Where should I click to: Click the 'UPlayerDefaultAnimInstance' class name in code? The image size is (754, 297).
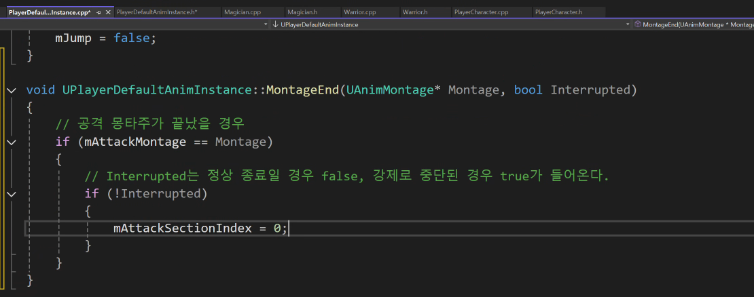coord(158,90)
